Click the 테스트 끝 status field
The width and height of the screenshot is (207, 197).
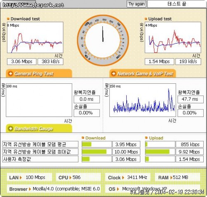[x=177, y=4]
